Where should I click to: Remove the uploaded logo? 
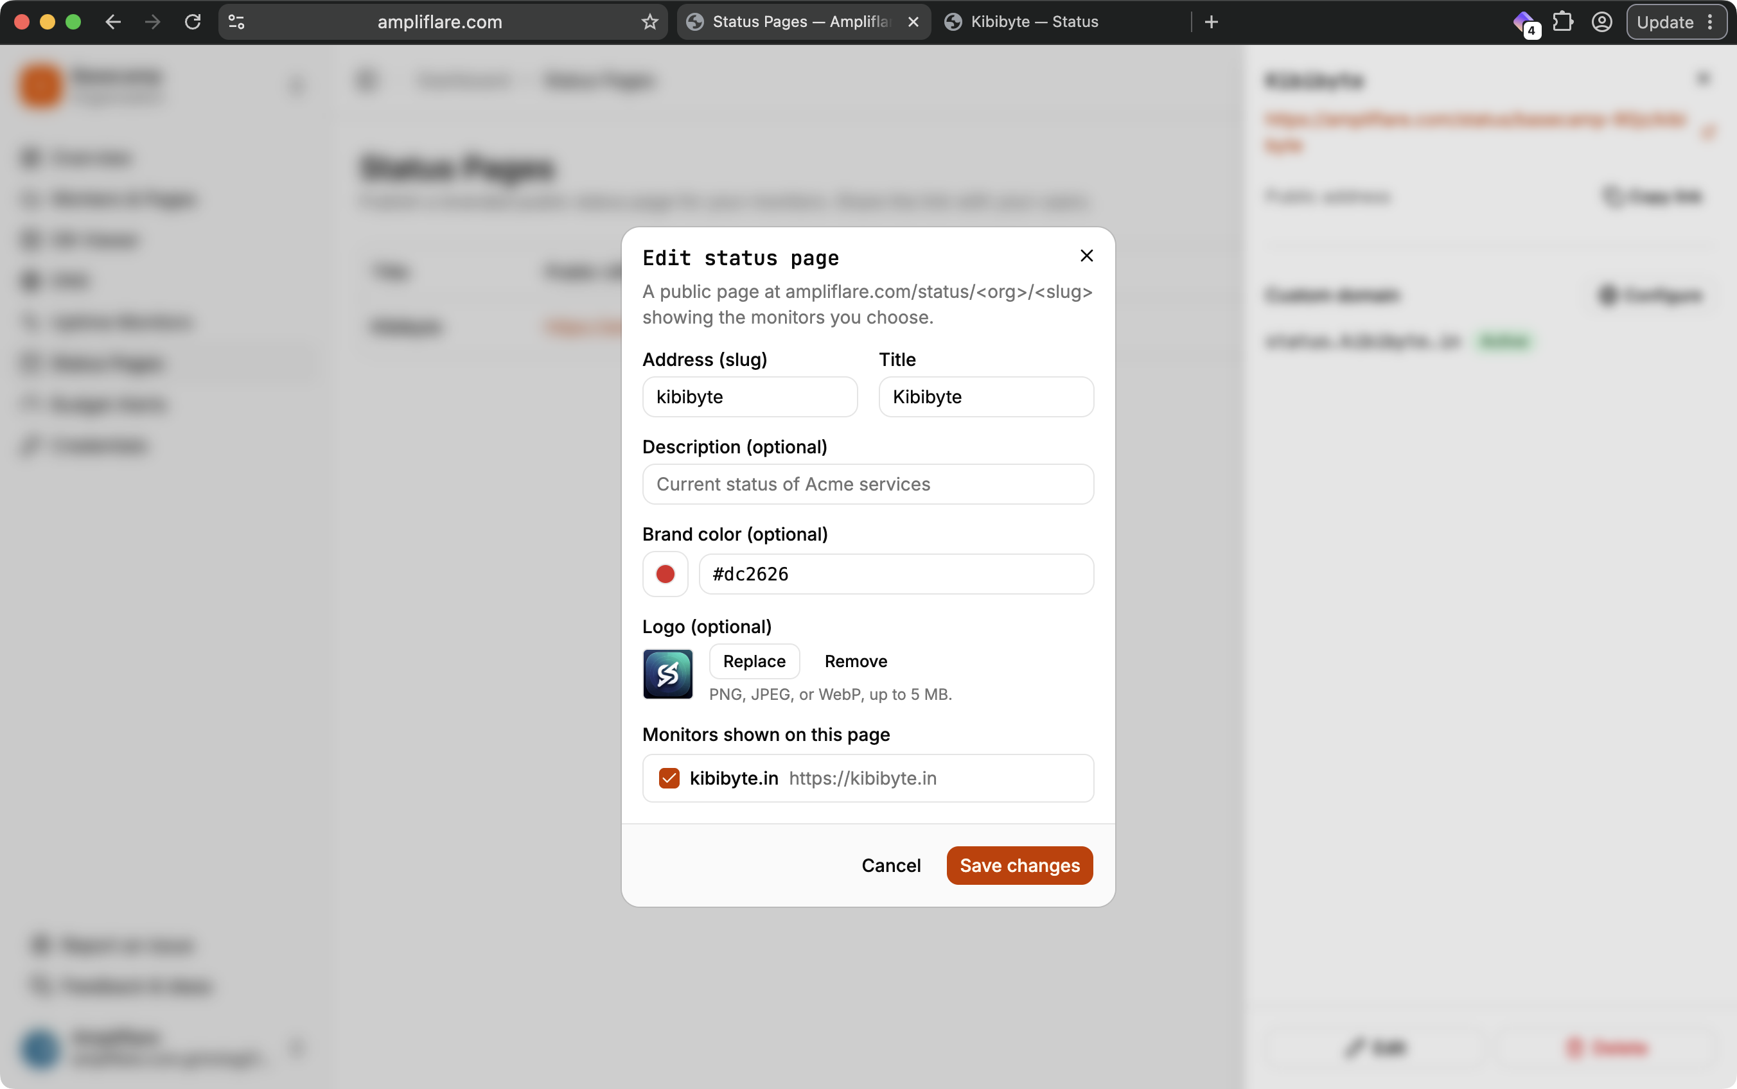pyautogui.click(x=855, y=661)
